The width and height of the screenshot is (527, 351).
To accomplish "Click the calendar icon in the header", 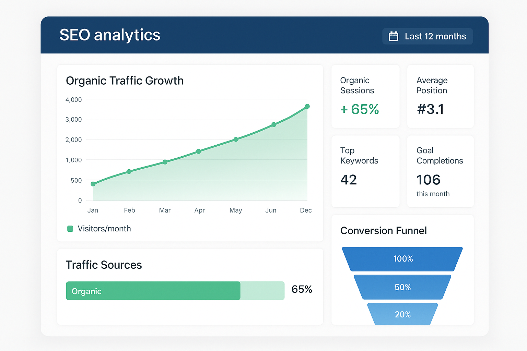I will (x=393, y=36).
